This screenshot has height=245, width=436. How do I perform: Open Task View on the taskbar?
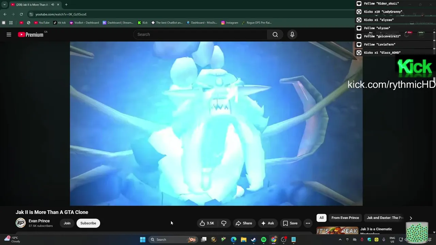(204, 240)
